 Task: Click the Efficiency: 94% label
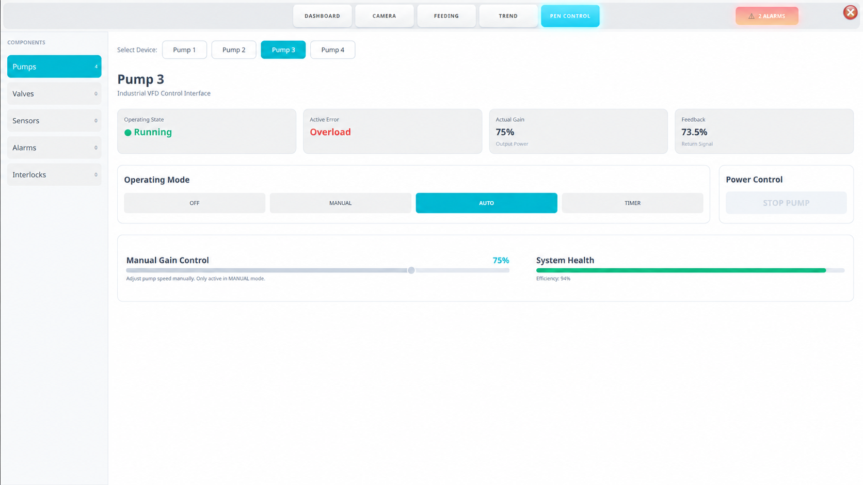point(553,279)
